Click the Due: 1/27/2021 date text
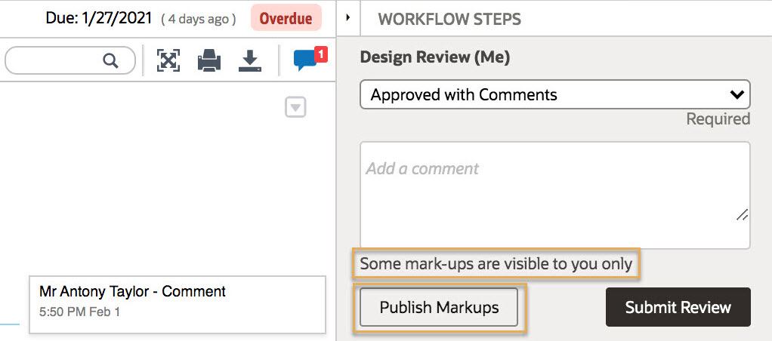 tap(98, 19)
